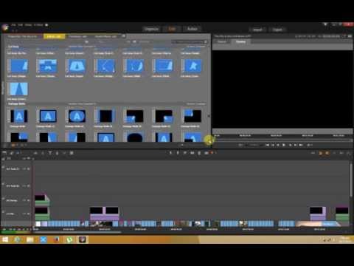Switch to the Edit tab
Image resolution: width=354 pixels, height=266 pixels.
click(172, 29)
